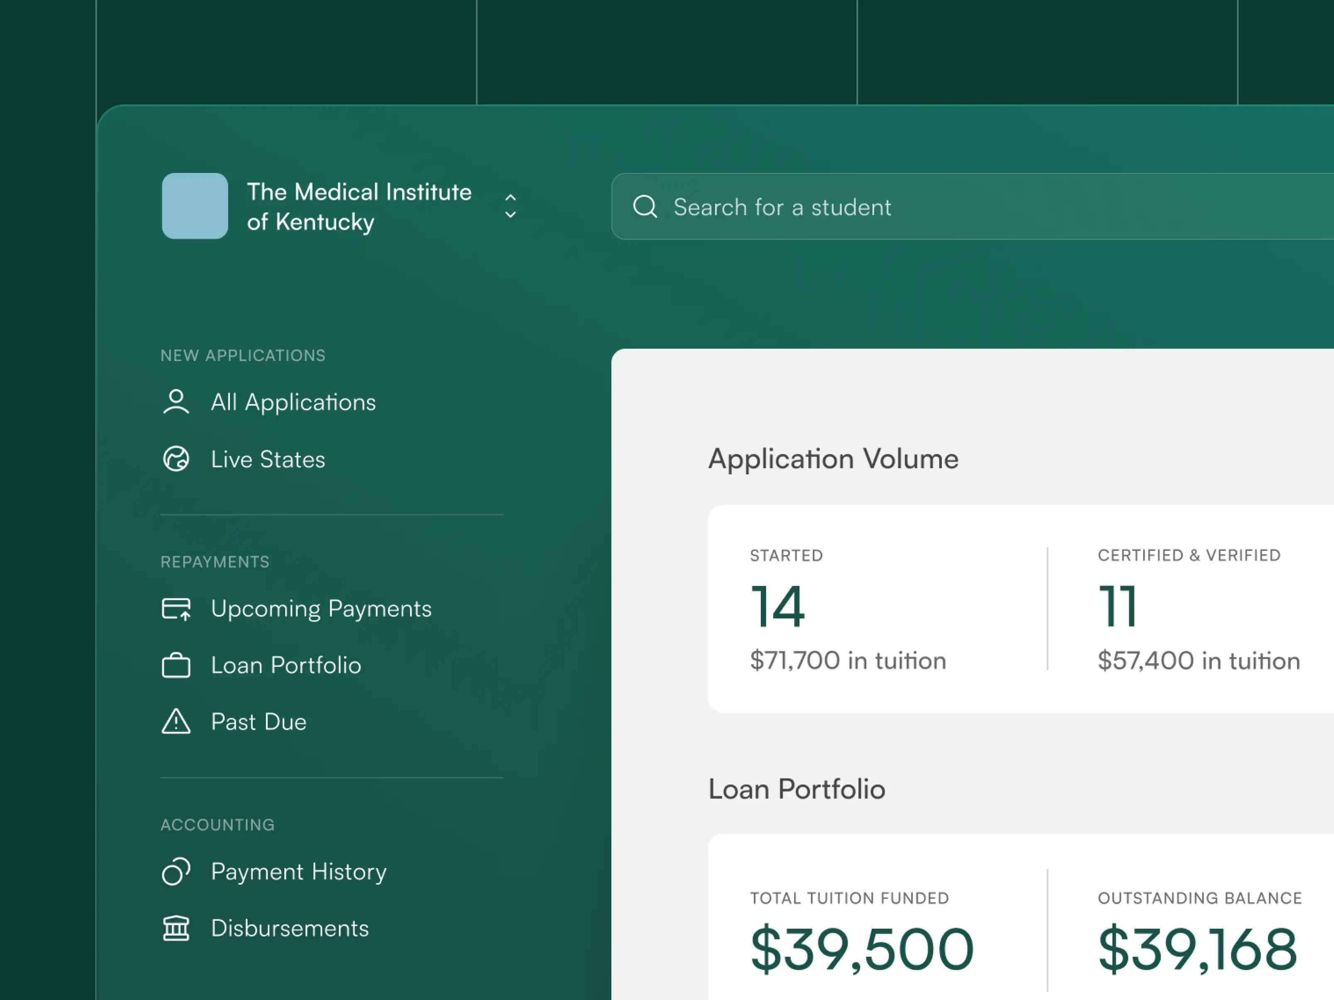Click the Past Due warning triangle icon
1334x1000 pixels.
click(176, 722)
